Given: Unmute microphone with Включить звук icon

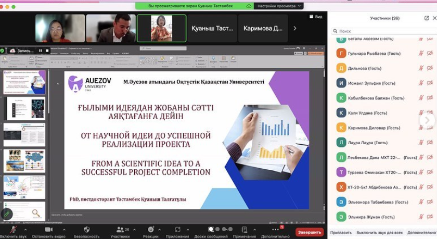Looking at the screenshot, I should tap(14, 230).
